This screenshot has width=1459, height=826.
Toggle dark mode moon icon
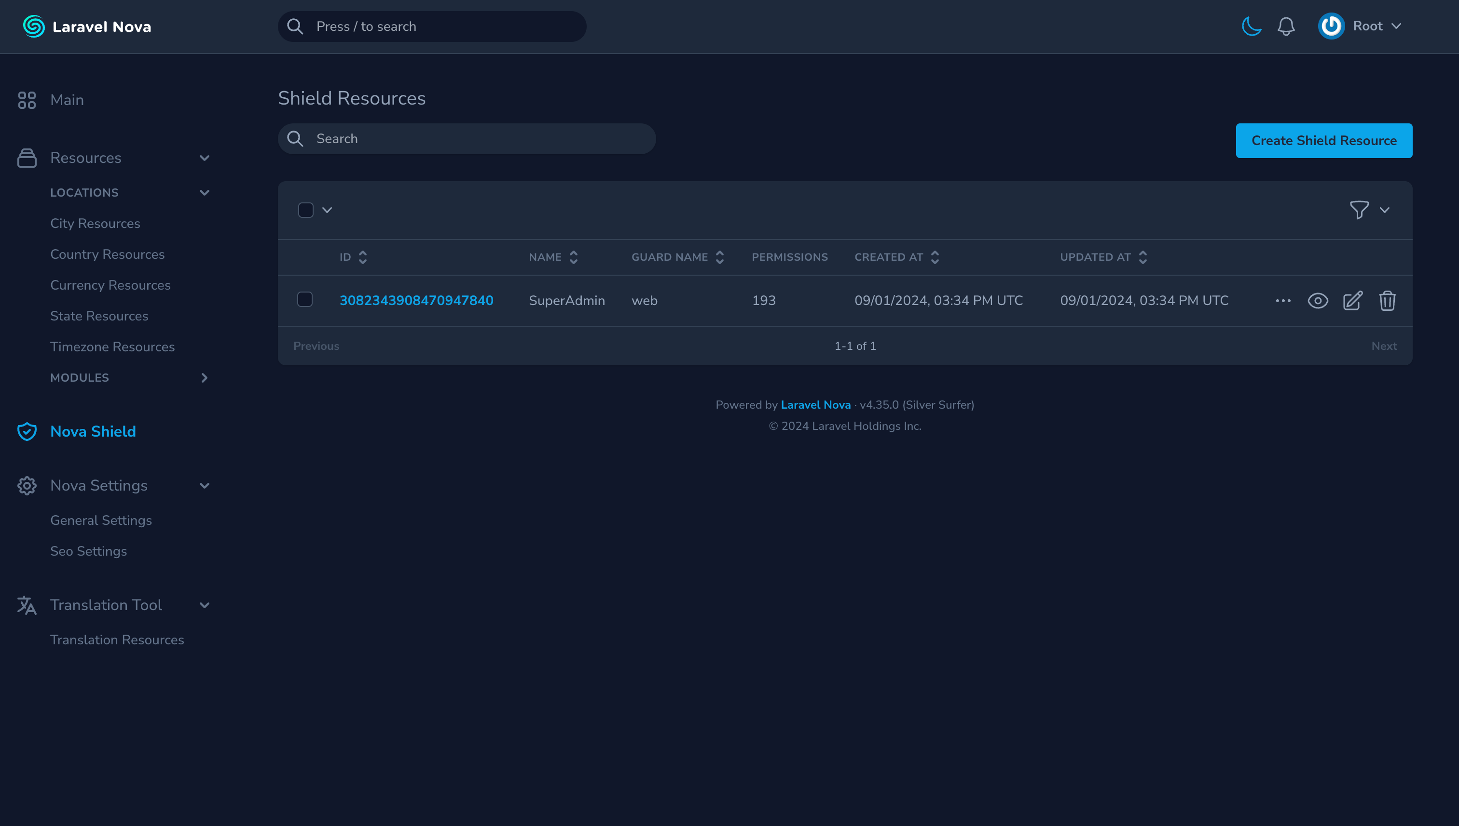click(1251, 26)
